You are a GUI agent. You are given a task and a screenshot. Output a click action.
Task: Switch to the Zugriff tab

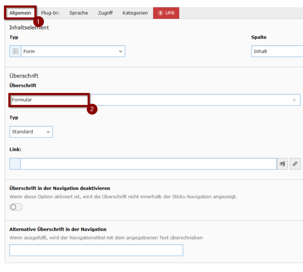[105, 13]
